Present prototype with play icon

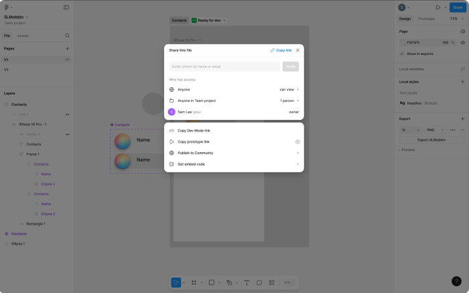[438, 7]
